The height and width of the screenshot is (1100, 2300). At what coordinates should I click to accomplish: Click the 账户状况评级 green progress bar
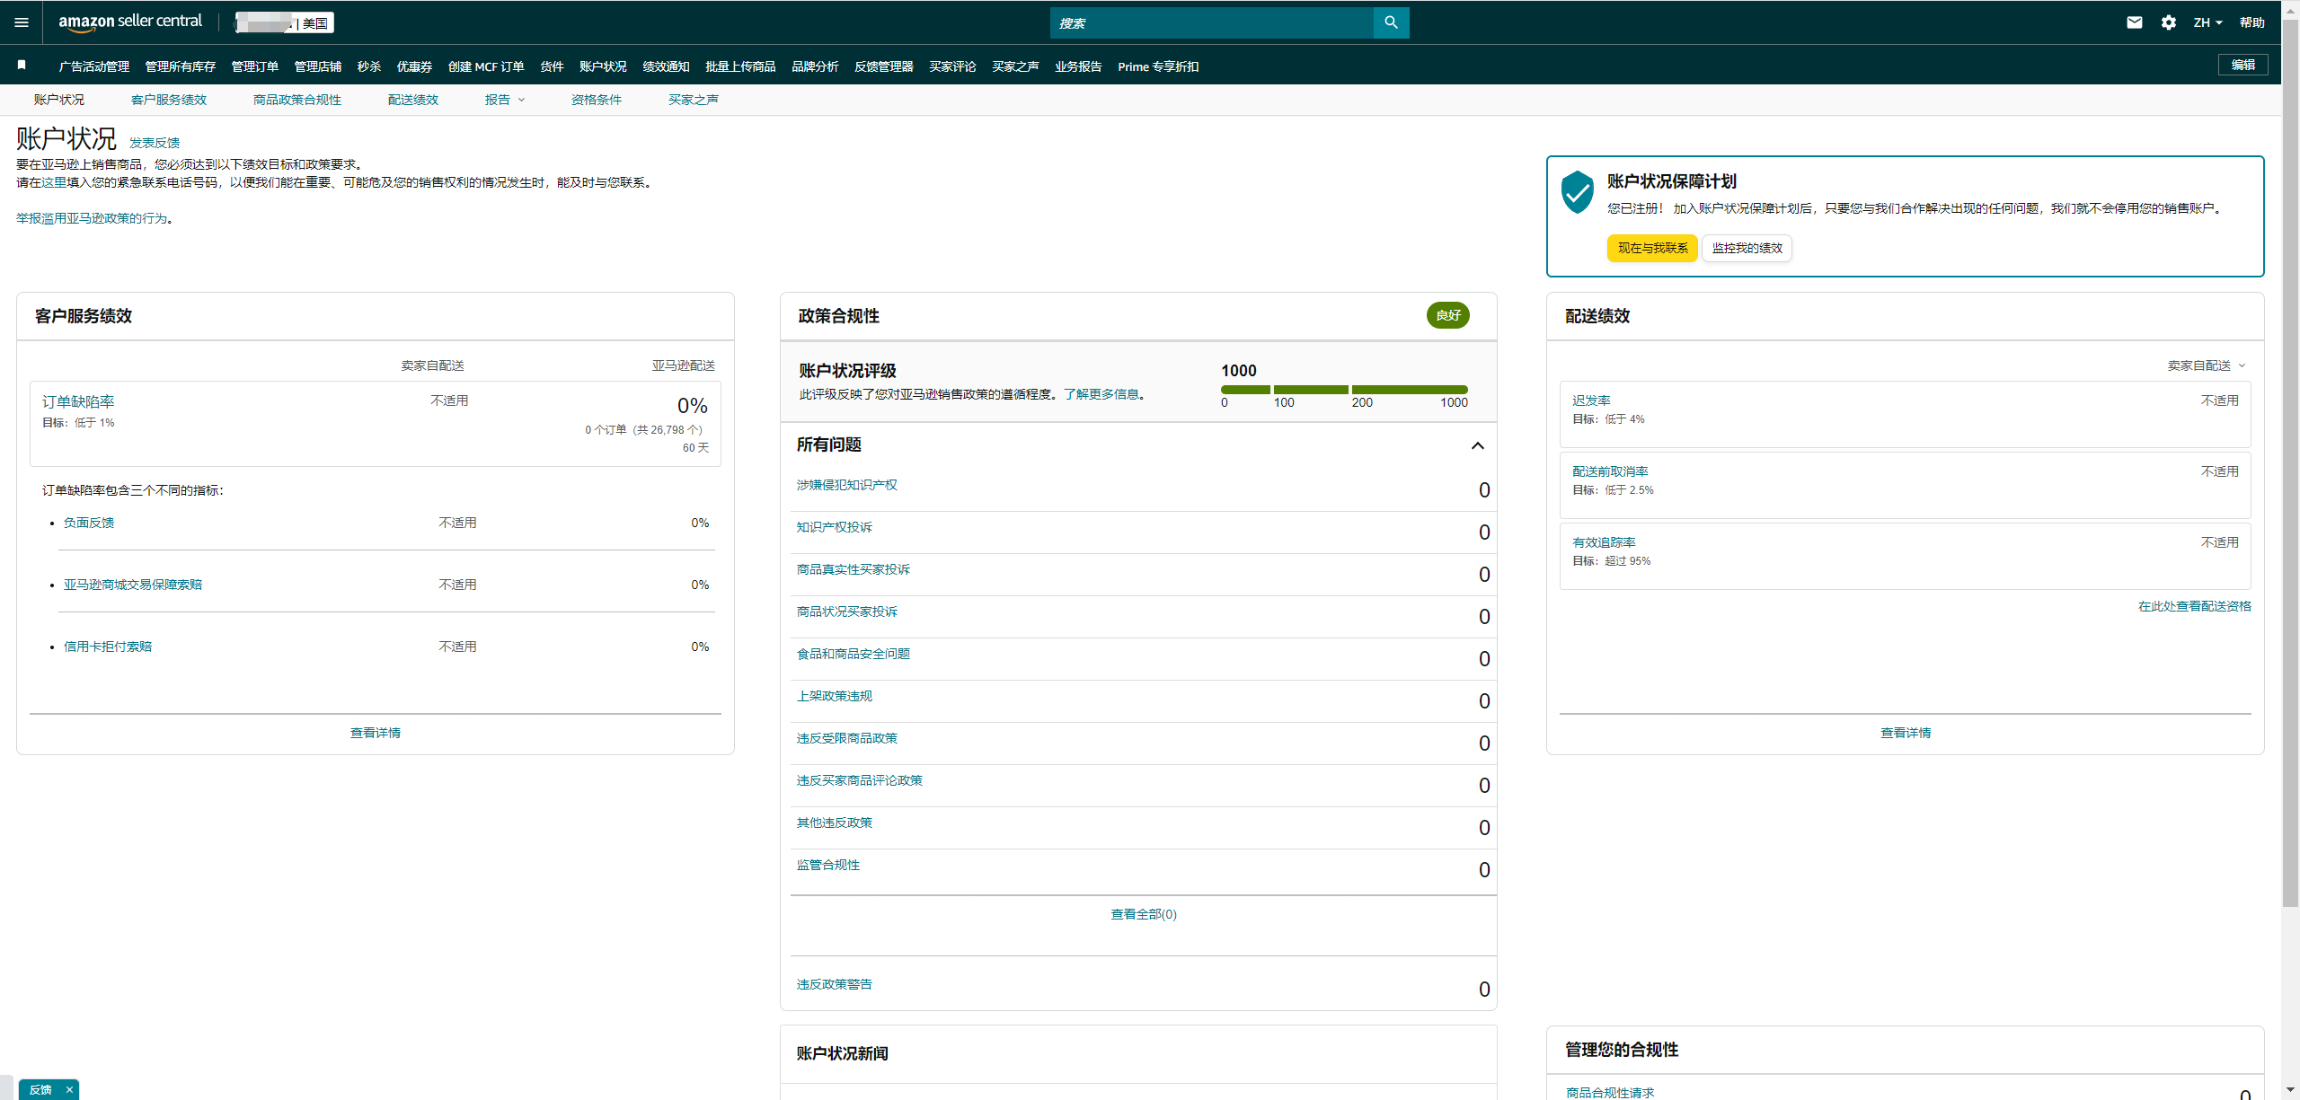pos(1344,390)
